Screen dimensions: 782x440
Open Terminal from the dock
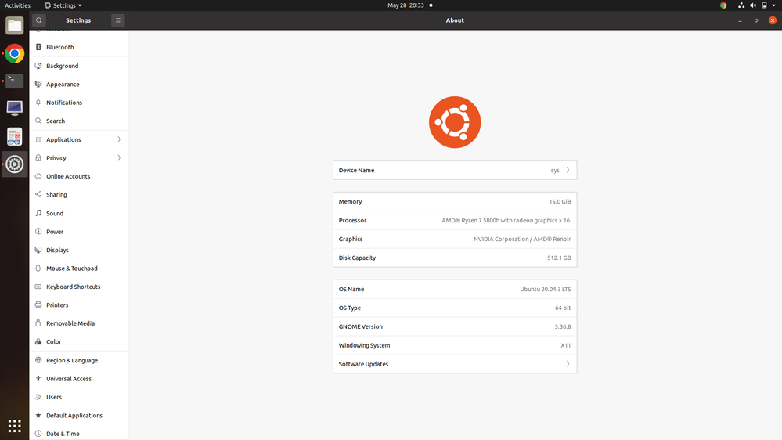[14, 81]
